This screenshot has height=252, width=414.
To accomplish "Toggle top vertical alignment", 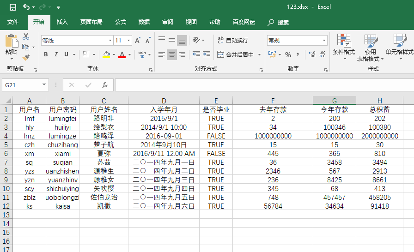I will (162, 40).
